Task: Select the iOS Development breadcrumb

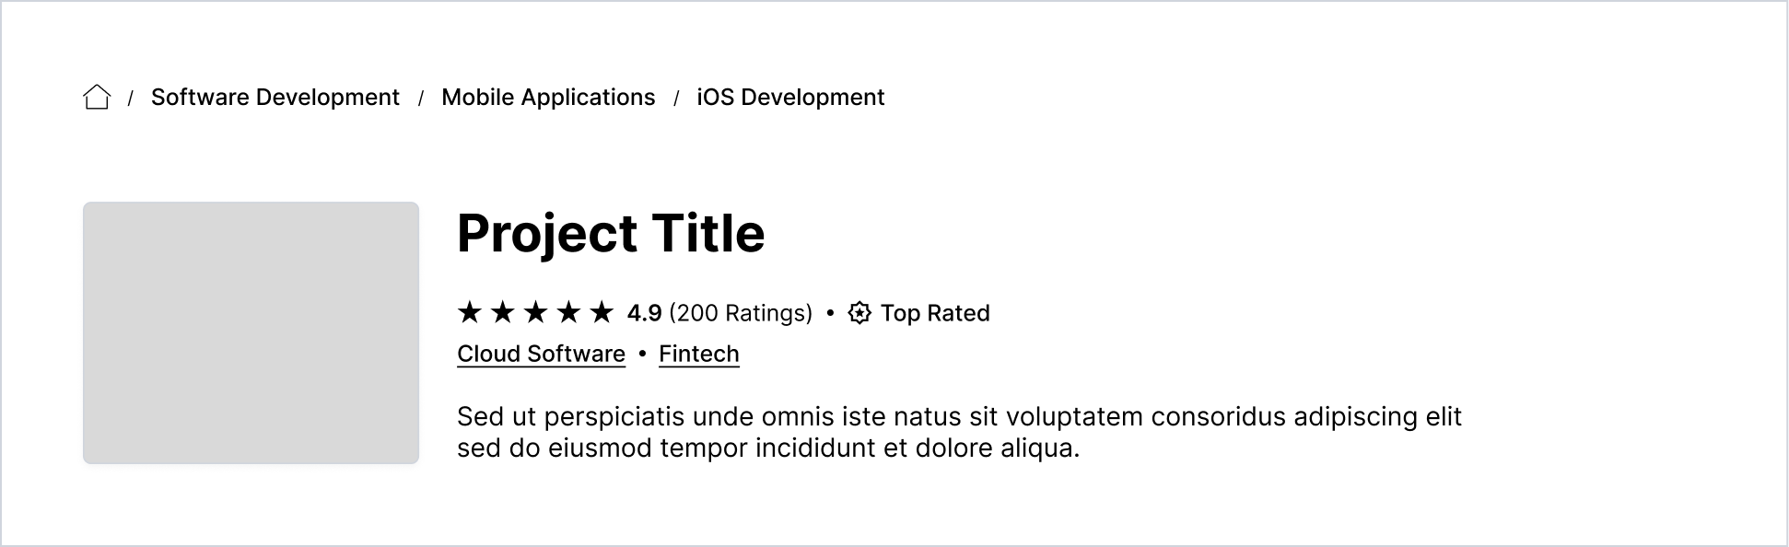Action: click(x=790, y=97)
